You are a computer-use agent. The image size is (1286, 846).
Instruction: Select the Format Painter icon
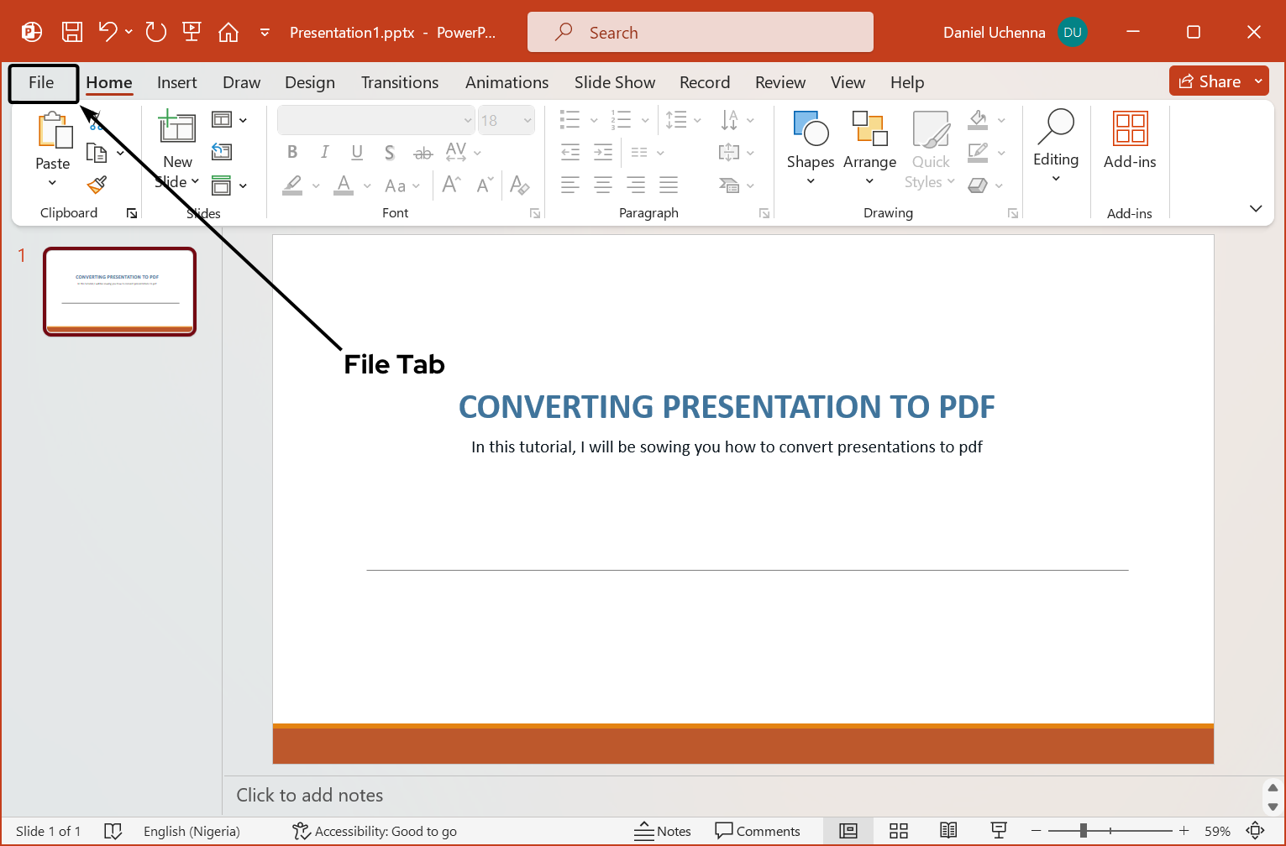pyautogui.click(x=95, y=184)
